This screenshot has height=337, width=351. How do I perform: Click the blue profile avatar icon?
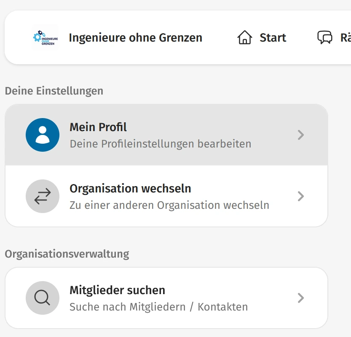(x=43, y=135)
